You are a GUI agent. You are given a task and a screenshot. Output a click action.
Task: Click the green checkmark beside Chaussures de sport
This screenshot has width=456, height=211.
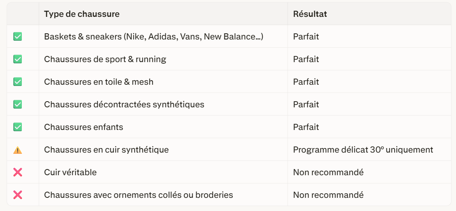[x=18, y=59]
